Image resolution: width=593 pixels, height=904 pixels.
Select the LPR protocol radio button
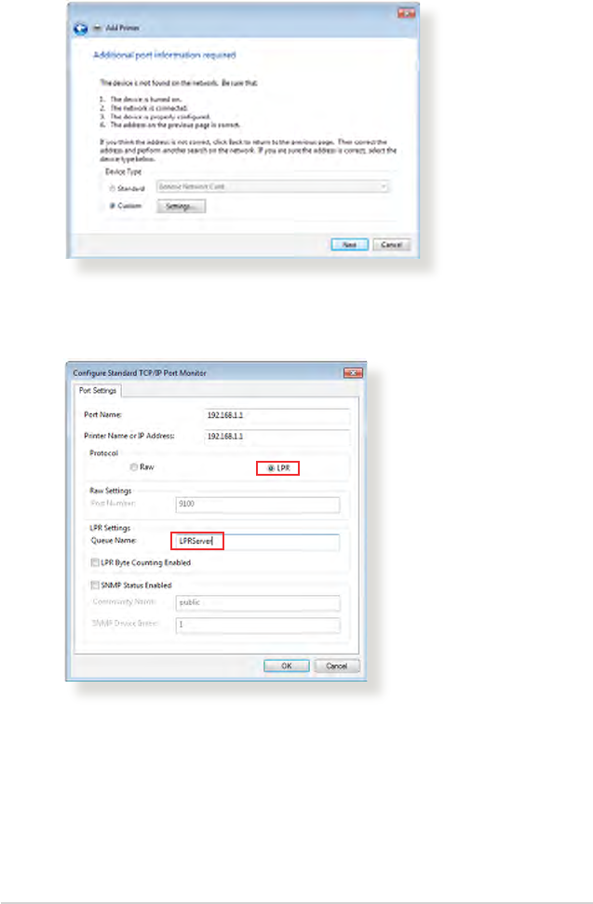click(x=271, y=468)
